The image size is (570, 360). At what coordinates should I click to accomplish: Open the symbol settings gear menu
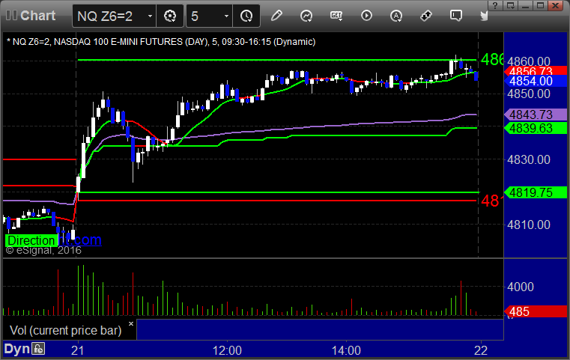170,16
